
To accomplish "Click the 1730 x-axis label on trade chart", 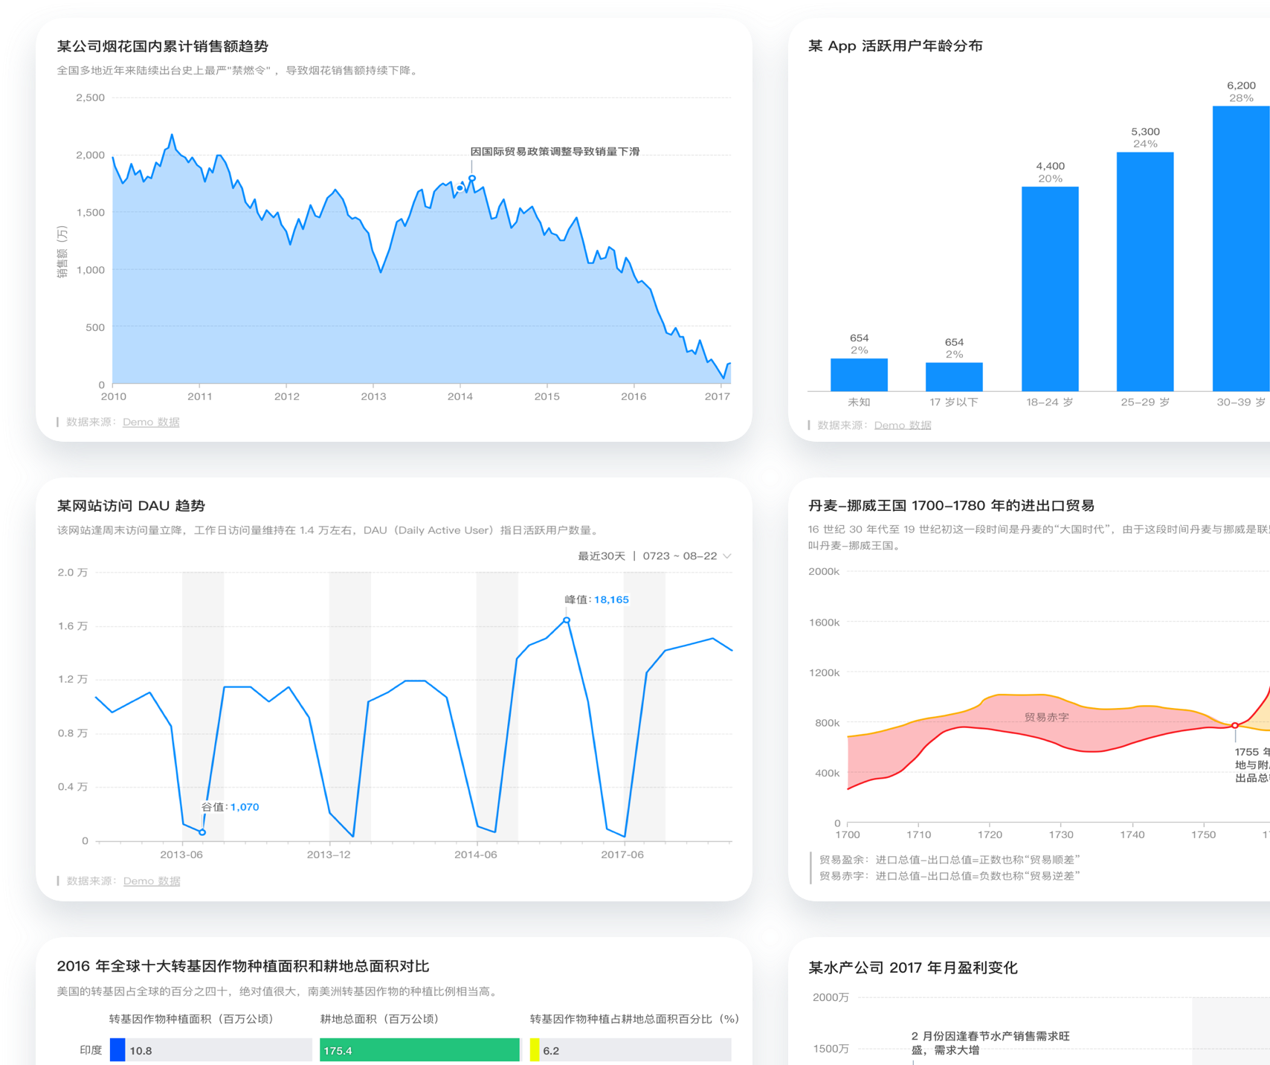I will point(1061,834).
